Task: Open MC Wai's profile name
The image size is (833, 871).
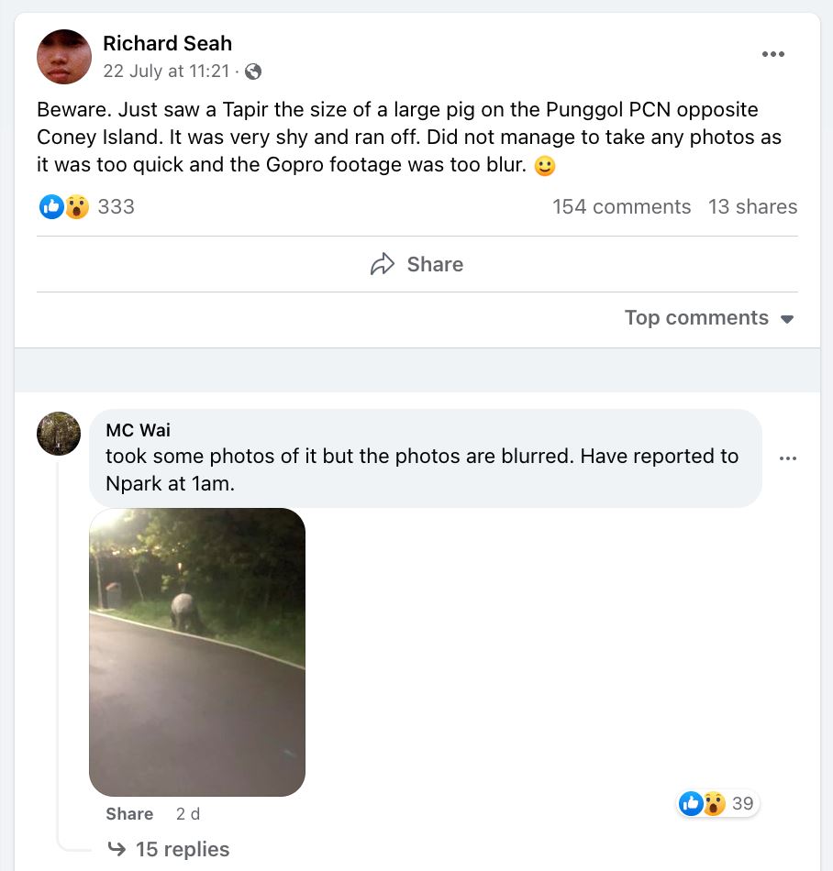Action: pyautogui.click(x=138, y=431)
